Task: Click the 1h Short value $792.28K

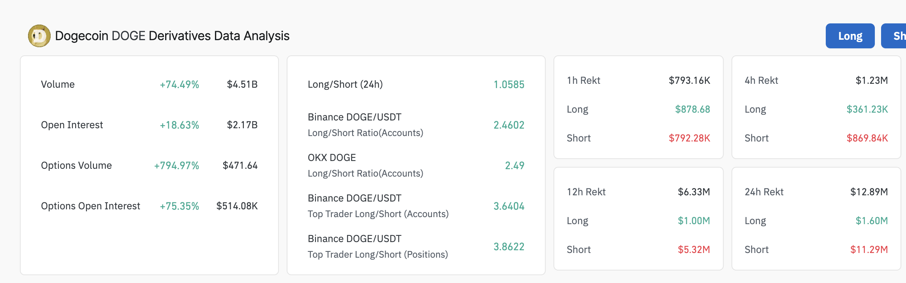Action: 689,138
